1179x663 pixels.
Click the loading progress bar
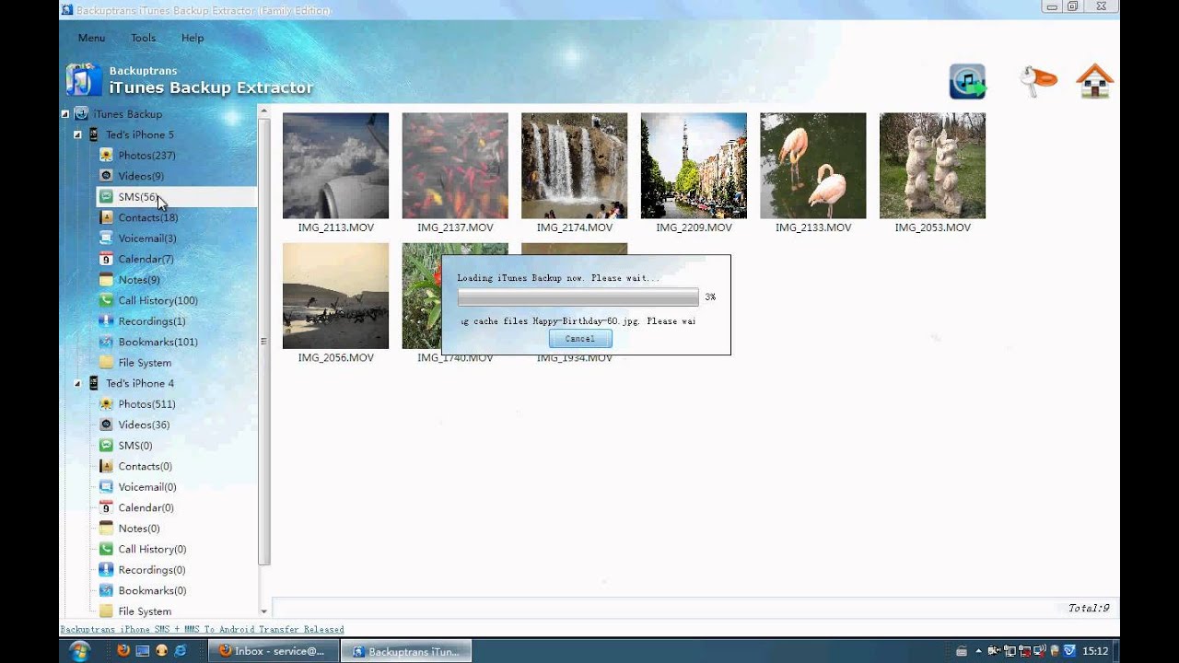click(x=578, y=297)
